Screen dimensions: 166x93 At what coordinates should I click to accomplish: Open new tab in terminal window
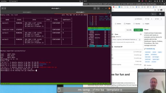[3, 8]
